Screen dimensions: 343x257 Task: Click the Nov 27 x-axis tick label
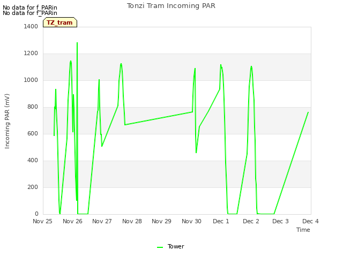pos(102,221)
